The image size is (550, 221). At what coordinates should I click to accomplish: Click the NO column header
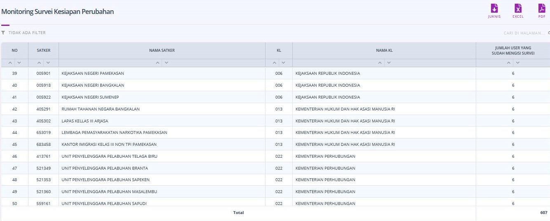(x=15, y=51)
